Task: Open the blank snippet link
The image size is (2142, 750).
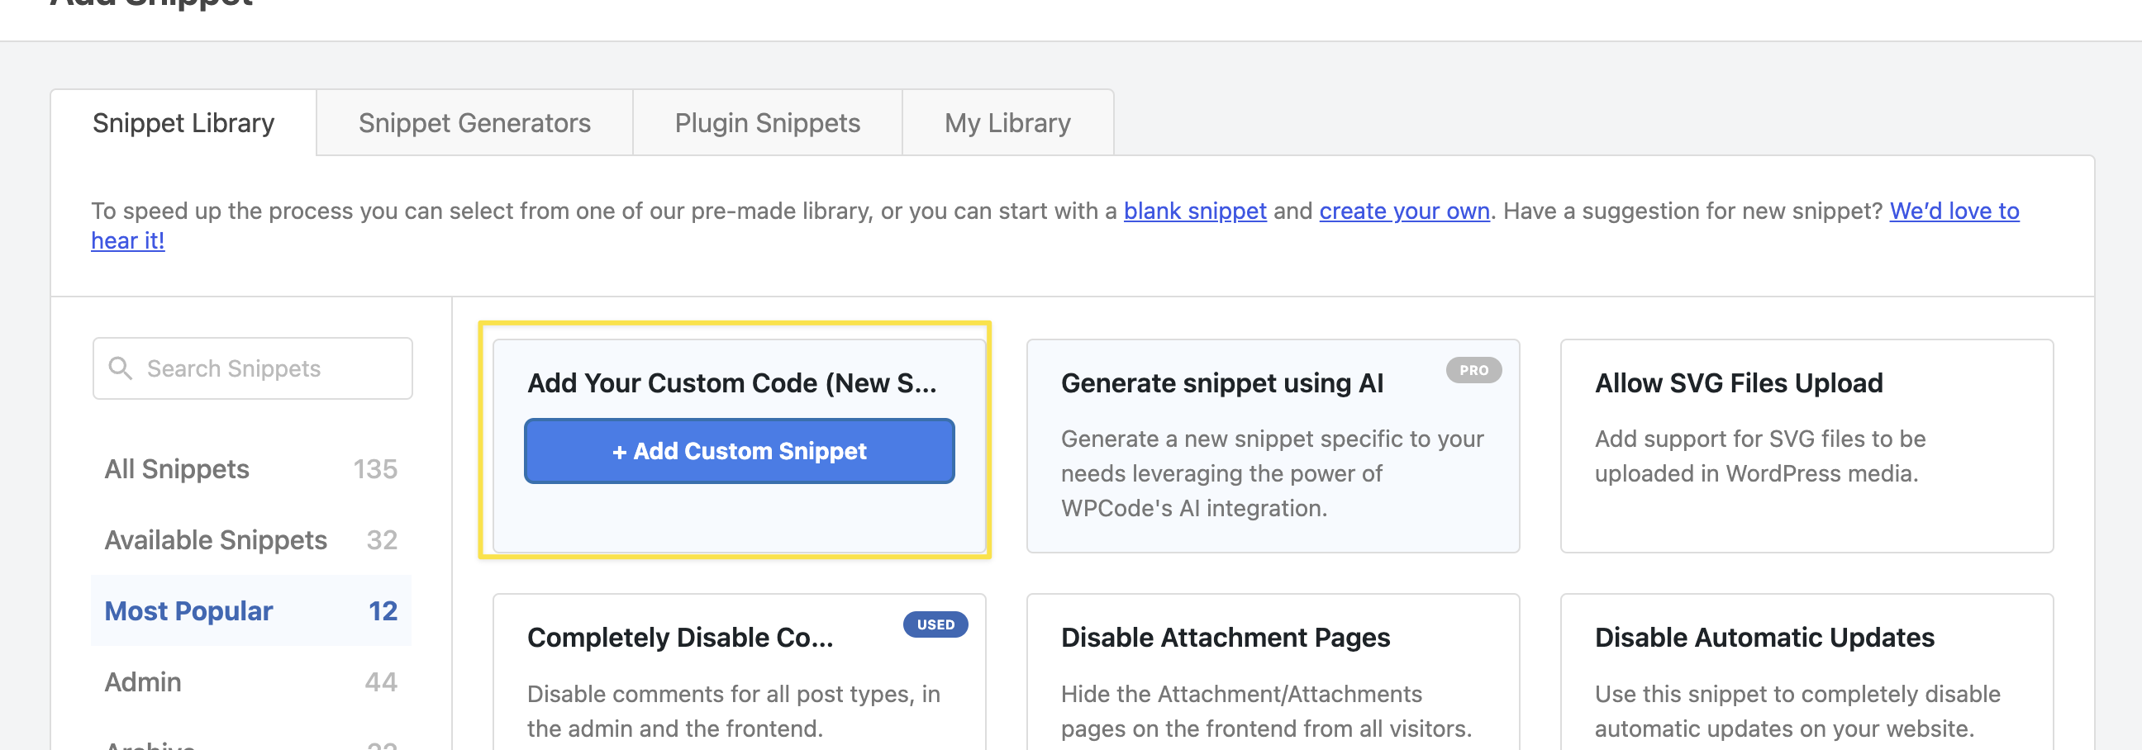Action: [1195, 211]
